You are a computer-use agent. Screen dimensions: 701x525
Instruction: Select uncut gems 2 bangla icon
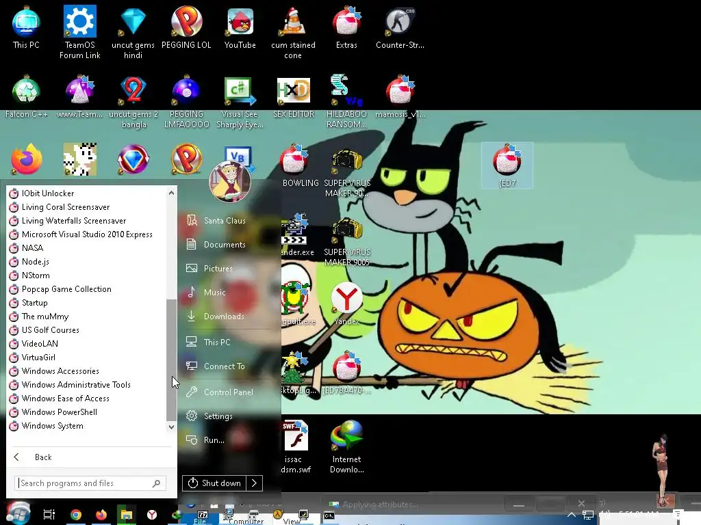(x=133, y=102)
